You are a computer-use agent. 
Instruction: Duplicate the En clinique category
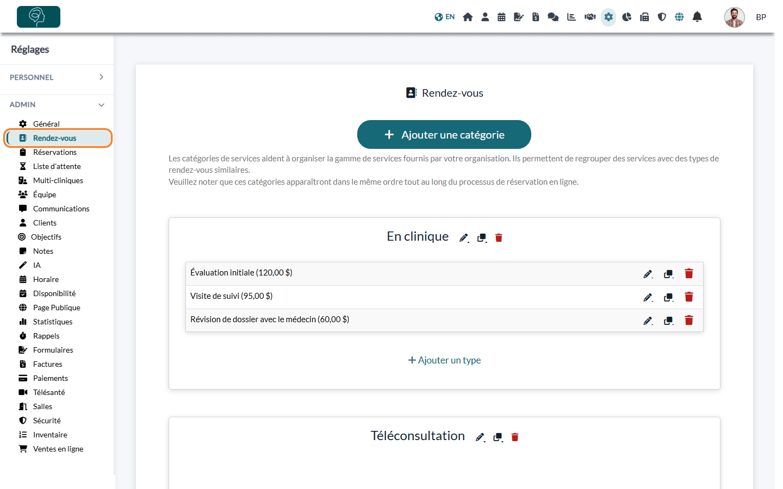tap(482, 238)
